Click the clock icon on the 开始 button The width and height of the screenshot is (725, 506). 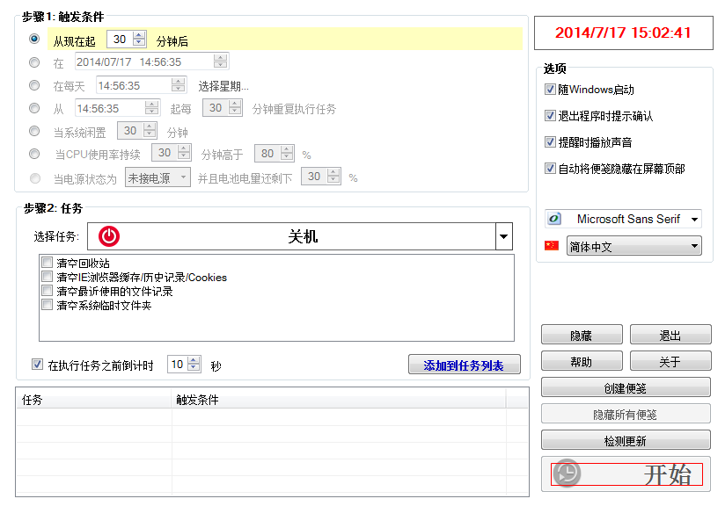[568, 473]
